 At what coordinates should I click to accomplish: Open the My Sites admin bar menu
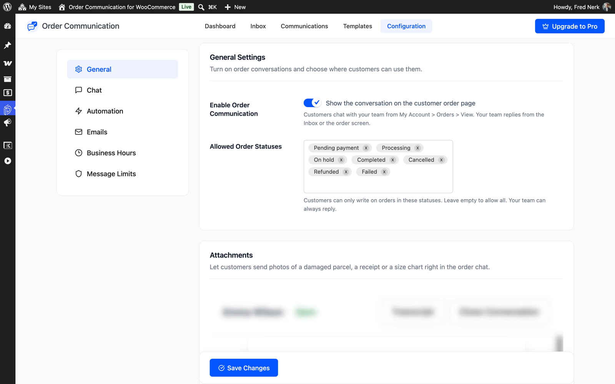(x=35, y=7)
